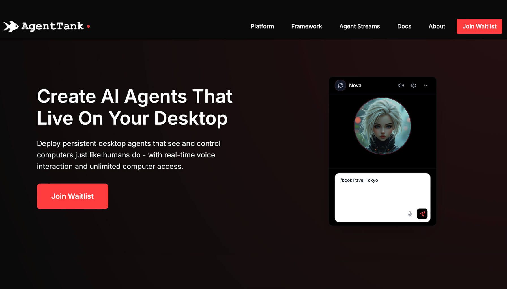Click the AgentTank fish logo icon
The width and height of the screenshot is (507, 289).
tap(11, 26)
